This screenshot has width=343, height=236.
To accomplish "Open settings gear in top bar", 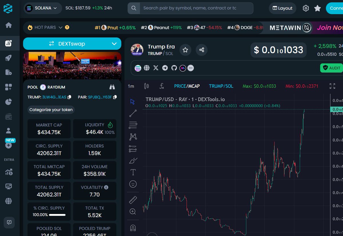I will pyautogui.click(x=306, y=8).
